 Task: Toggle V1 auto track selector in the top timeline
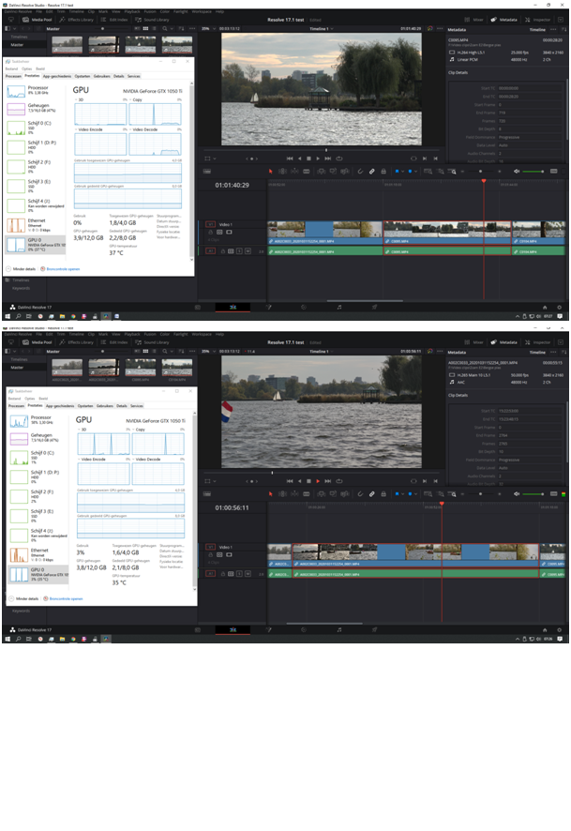[219, 232]
